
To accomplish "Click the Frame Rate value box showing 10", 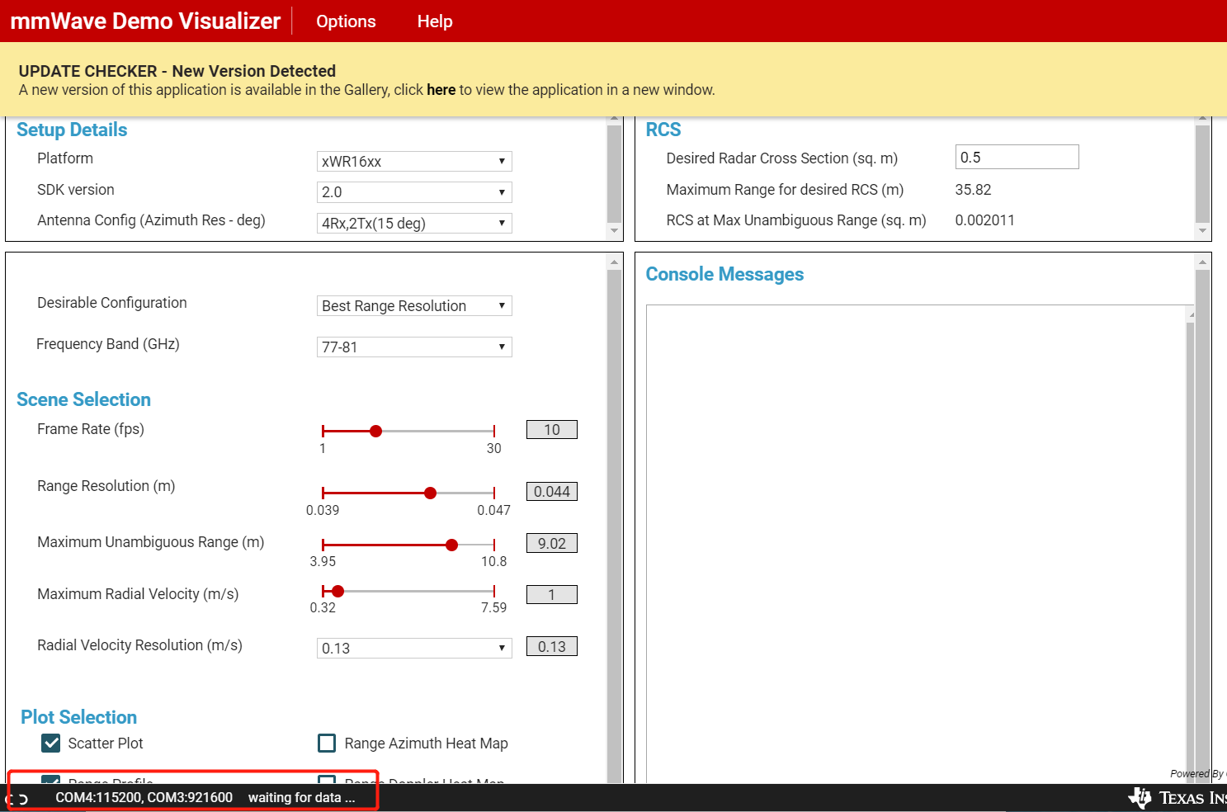I will [x=552, y=430].
